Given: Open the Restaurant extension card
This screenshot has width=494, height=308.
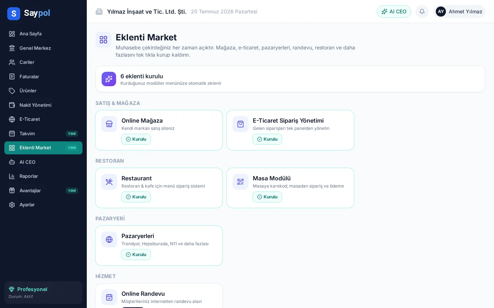Looking at the screenshot, I should tap(159, 188).
